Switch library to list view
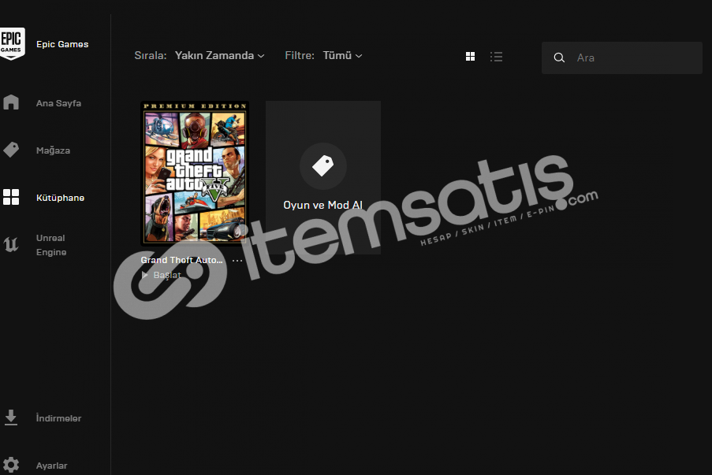 (496, 56)
